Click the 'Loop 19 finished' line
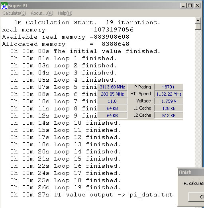This screenshot has height=208, width=204. 65,188
